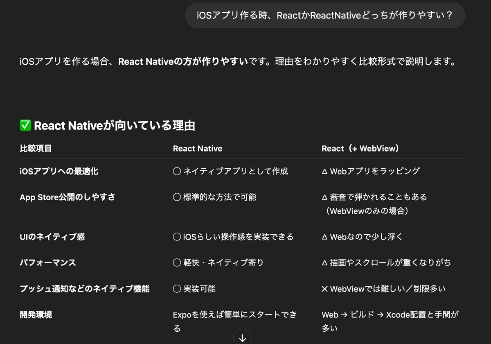Click heading 'React Nativeが向いている理由'
This screenshot has height=344, width=491.
(114, 126)
